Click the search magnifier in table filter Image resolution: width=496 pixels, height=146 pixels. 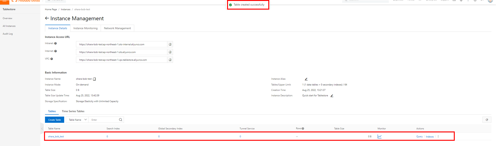121,120
